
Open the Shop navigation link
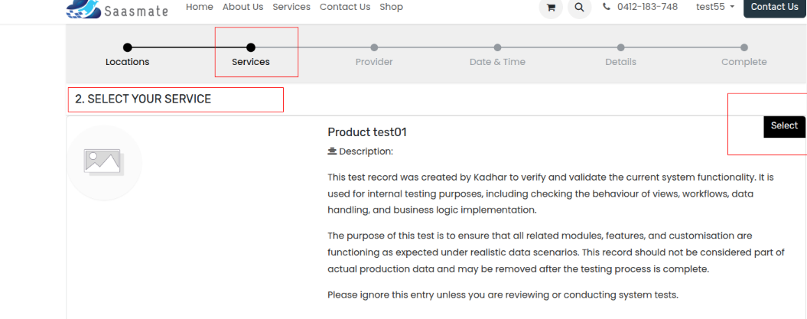coord(391,7)
